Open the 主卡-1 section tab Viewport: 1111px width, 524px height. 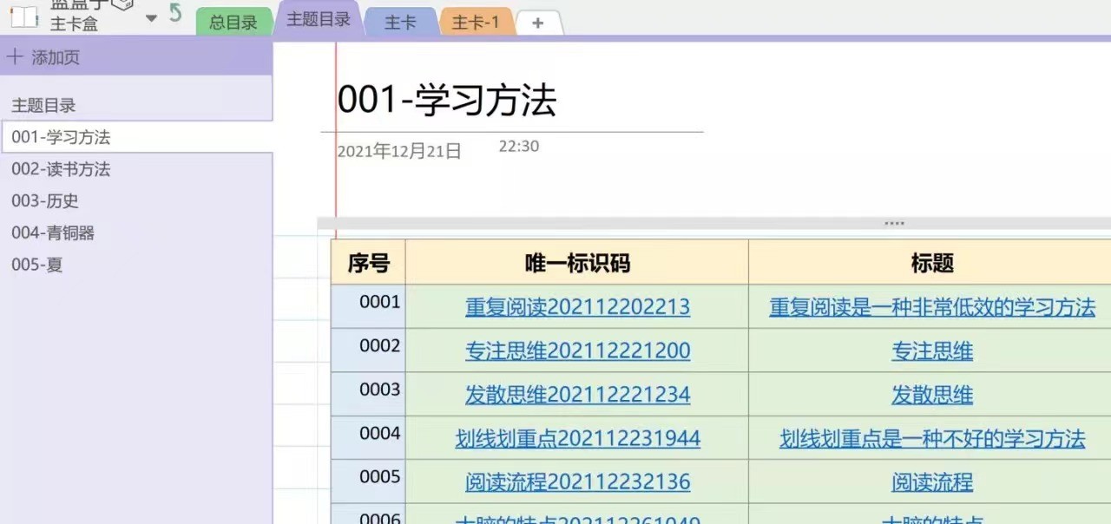pos(475,23)
